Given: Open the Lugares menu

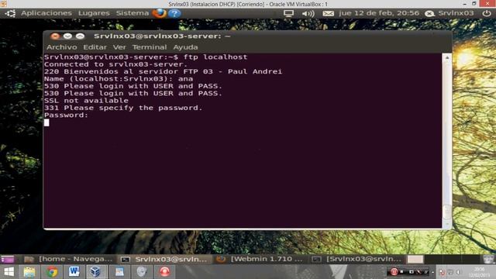Looking at the screenshot, I should point(94,13).
